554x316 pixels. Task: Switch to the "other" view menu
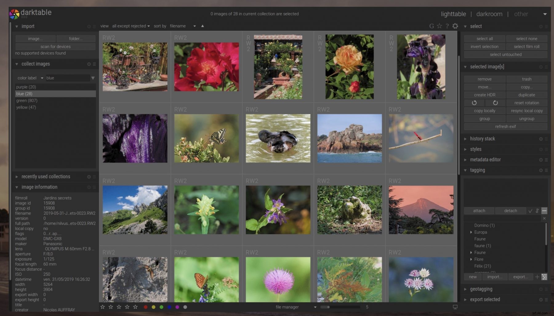[x=521, y=14]
